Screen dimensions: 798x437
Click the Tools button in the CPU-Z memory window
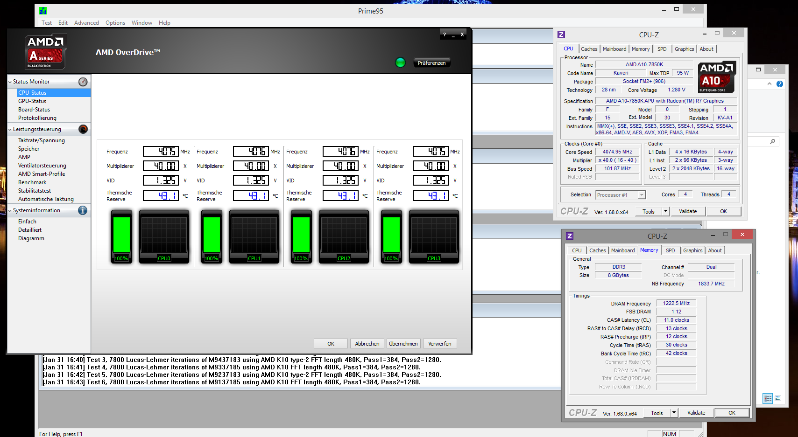point(657,413)
